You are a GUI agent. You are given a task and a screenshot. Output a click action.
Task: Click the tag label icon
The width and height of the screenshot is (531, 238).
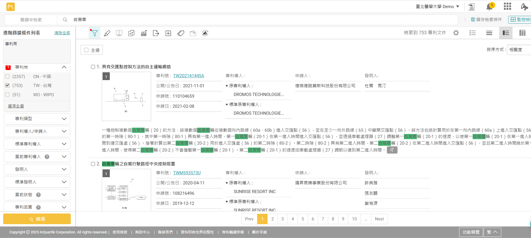tap(181, 33)
